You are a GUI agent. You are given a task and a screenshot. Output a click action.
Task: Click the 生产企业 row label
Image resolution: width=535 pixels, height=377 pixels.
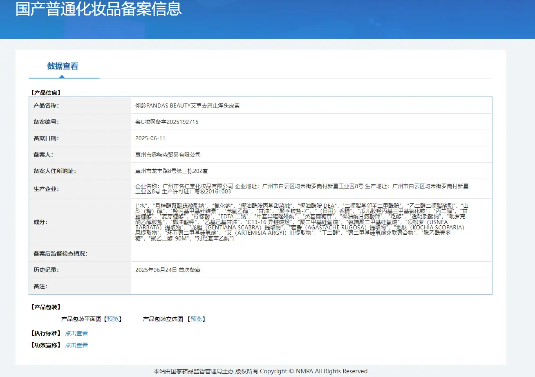tap(46, 189)
